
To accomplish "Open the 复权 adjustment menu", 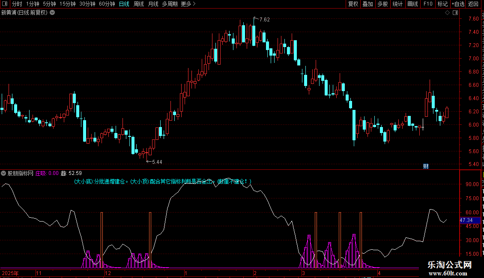I will pyautogui.click(x=353, y=4).
